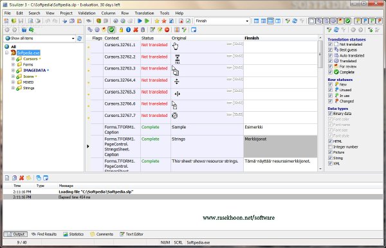Expand the Cursors tree node
Viewport: 386px width, 248px height.
click(x=13, y=58)
